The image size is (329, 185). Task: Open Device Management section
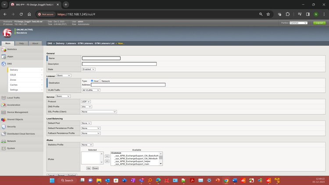click(18, 112)
